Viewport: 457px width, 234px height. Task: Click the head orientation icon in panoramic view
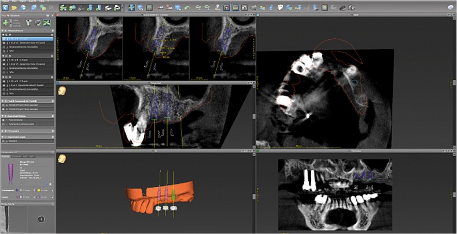point(61,91)
